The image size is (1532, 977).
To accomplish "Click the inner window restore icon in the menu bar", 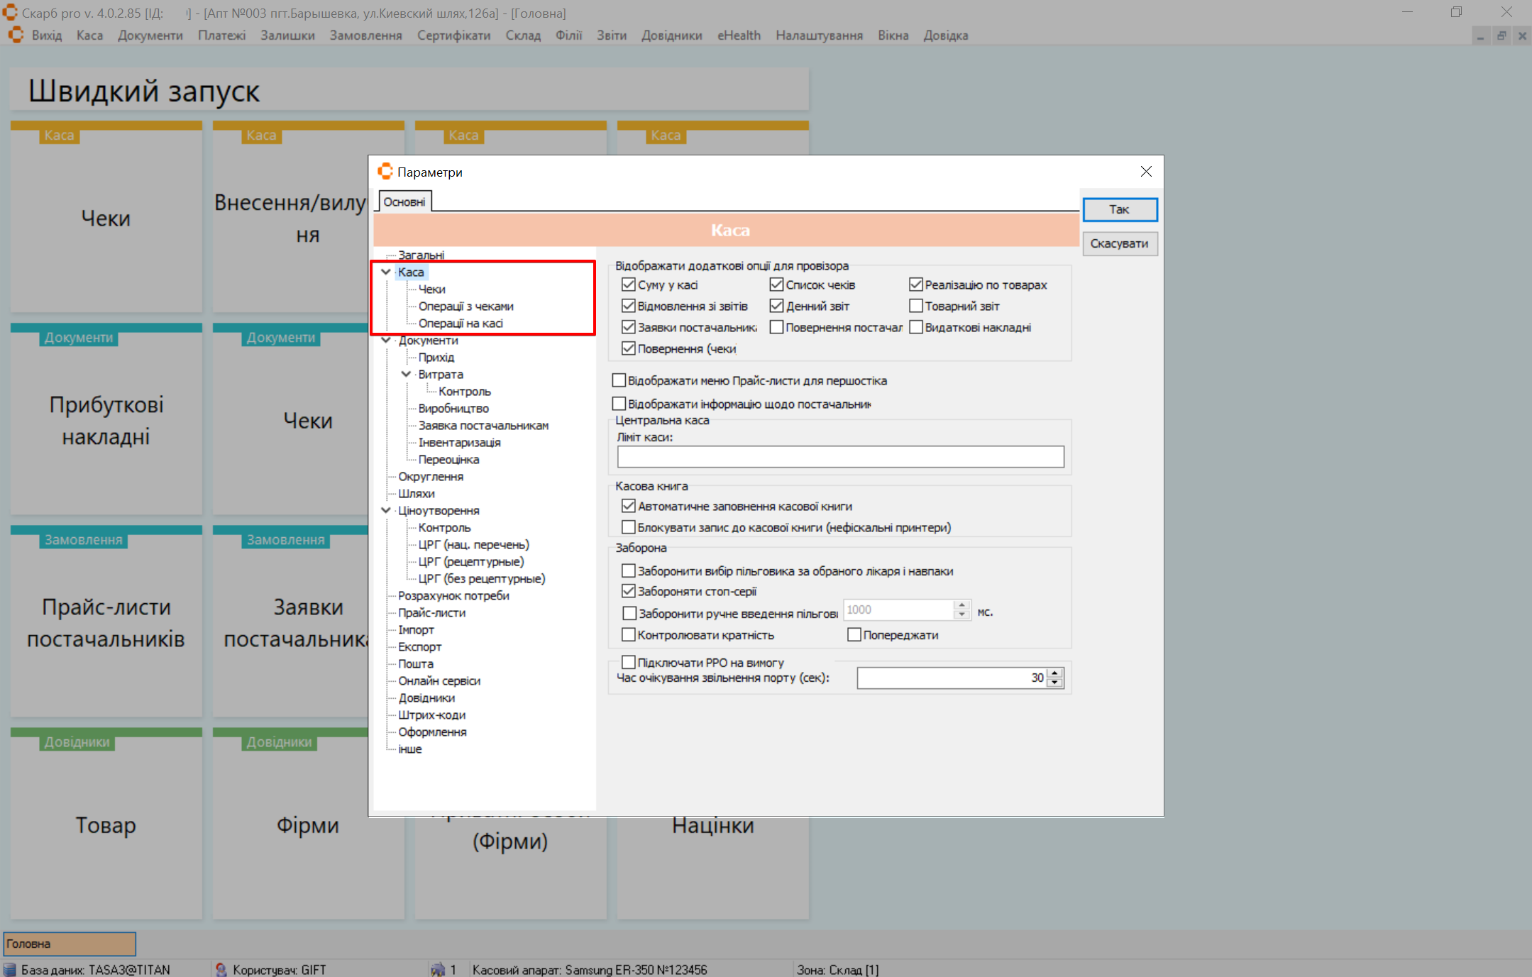I will (x=1501, y=35).
